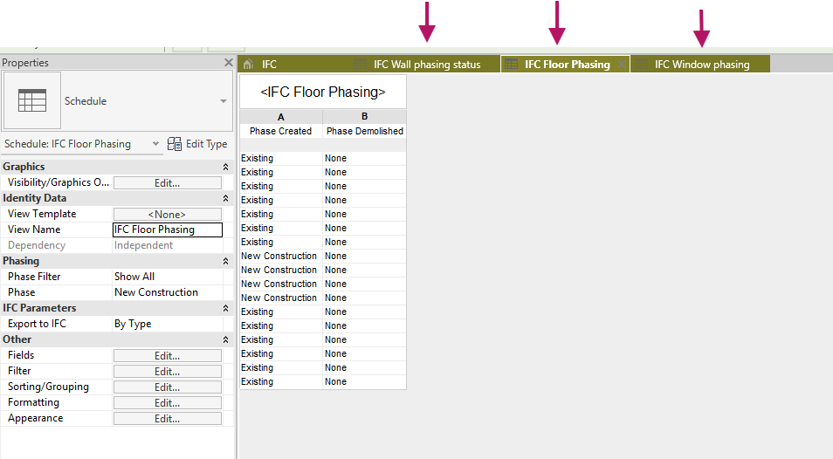Click the schedule icon on IFC Floor Phasing tab
The image size is (833, 459).
[512, 65]
